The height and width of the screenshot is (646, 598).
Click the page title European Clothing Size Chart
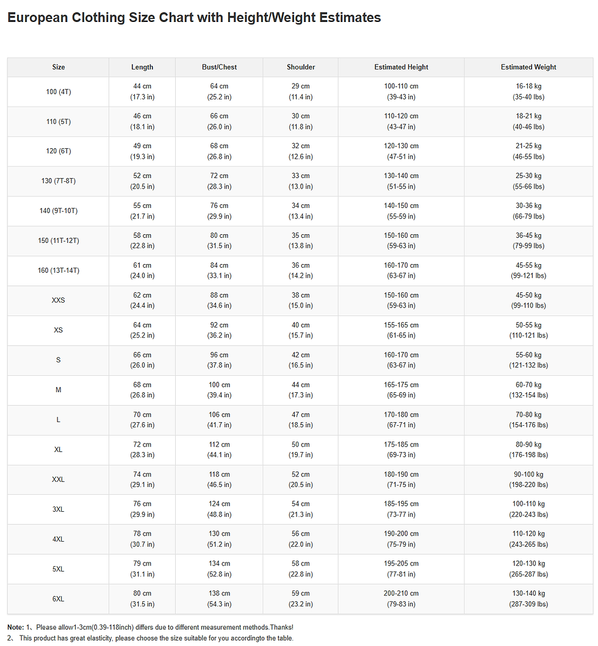[x=194, y=18]
